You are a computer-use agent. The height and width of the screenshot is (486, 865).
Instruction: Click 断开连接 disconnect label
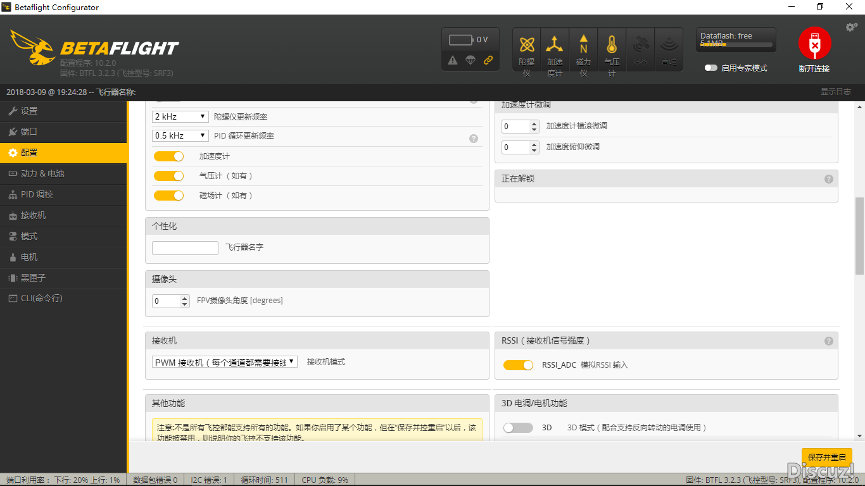point(814,68)
